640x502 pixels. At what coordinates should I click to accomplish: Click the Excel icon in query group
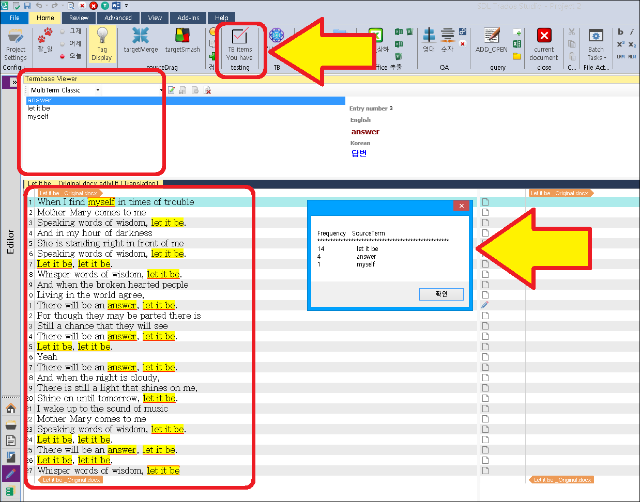point(517,44)
